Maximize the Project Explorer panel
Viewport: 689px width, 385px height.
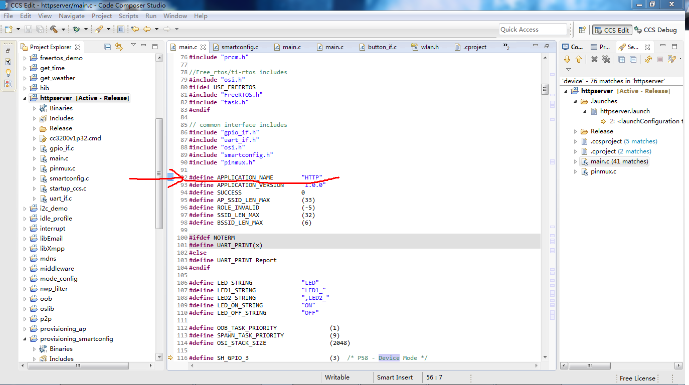coord(155,47)
